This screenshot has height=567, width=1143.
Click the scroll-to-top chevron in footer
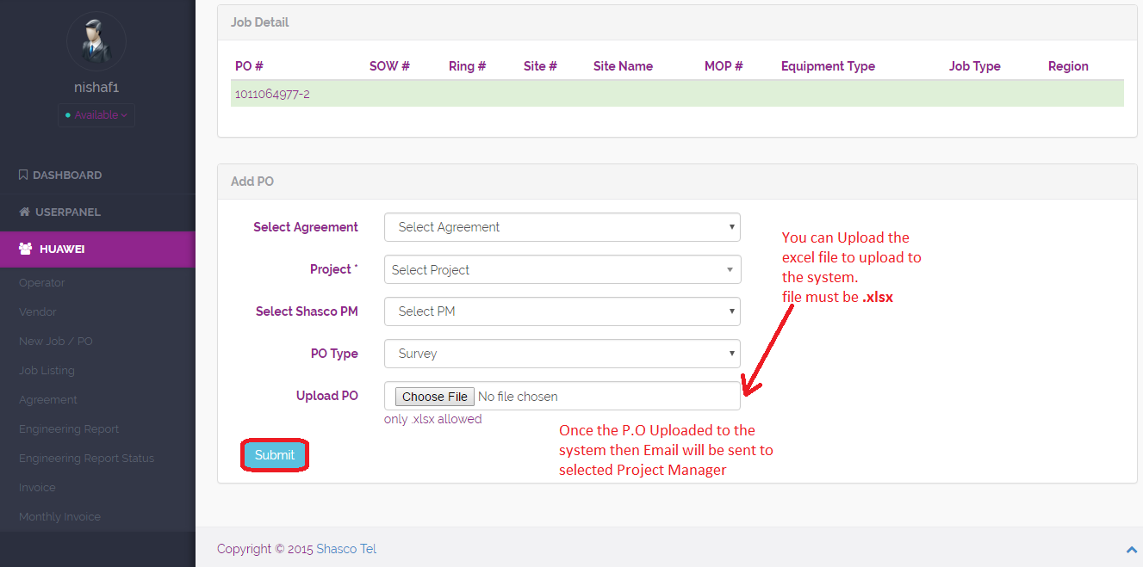1131,550
